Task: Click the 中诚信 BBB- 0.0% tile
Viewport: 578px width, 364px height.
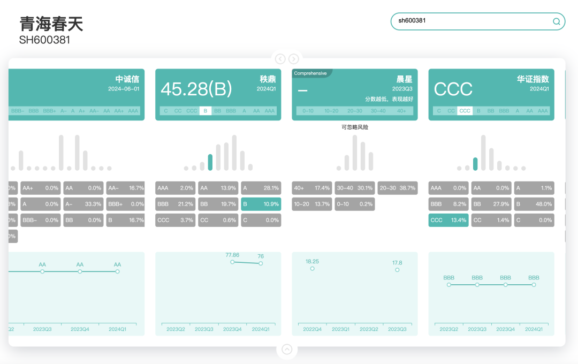Action: 41,220
